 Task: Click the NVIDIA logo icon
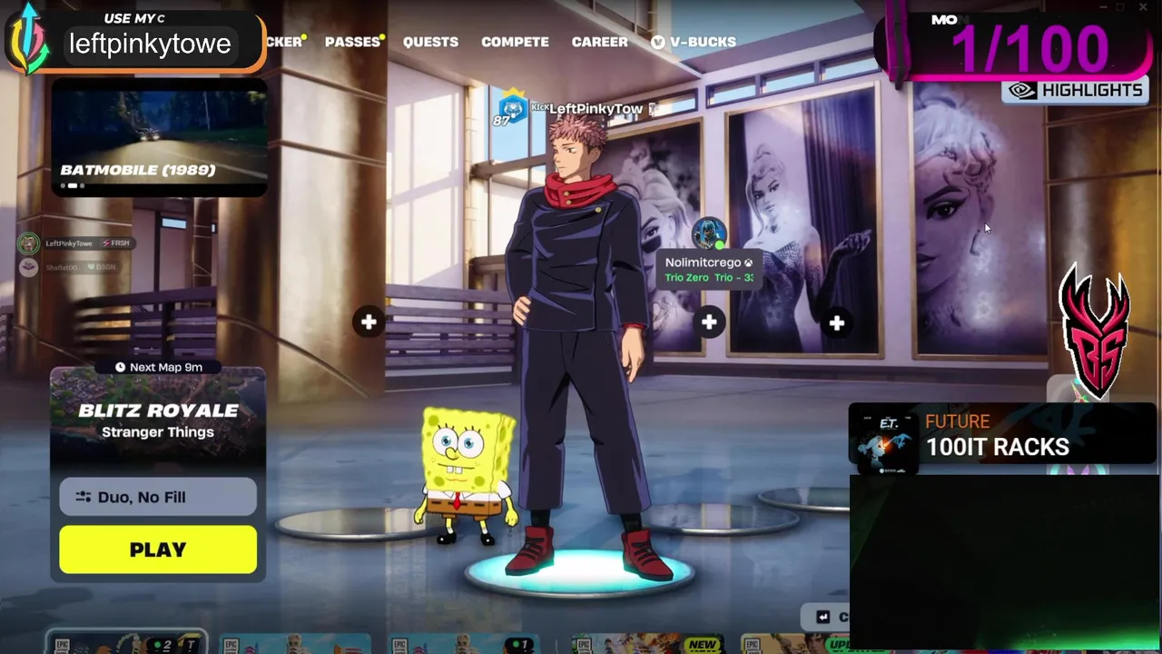pos(1022,90)
